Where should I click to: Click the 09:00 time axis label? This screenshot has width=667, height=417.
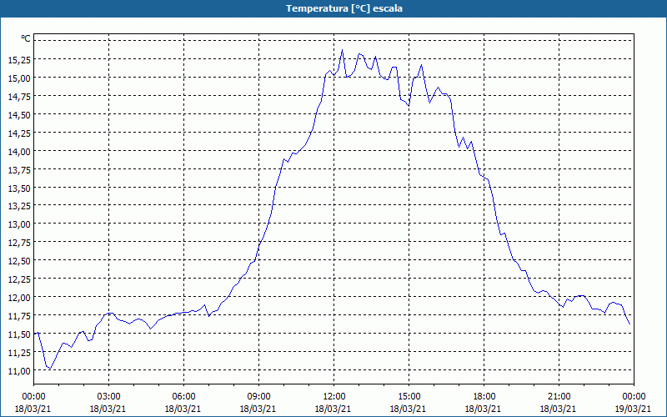click(x=258, y=397)
